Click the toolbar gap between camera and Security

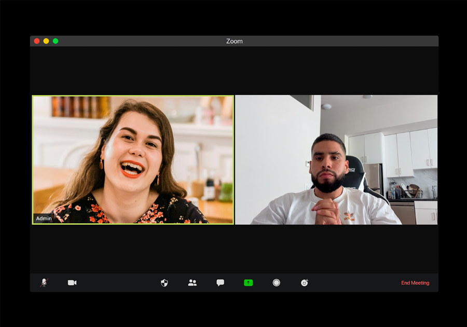pos(119,283)
